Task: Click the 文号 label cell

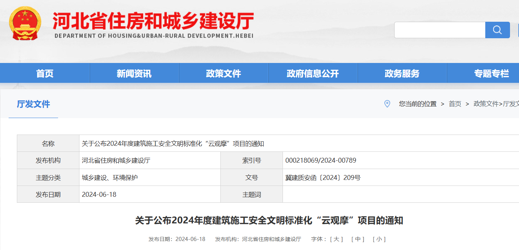Action: (x=251, y=178)
